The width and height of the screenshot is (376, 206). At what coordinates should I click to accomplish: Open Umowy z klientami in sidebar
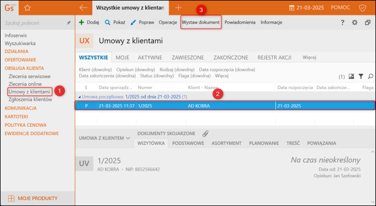(x=30, y=92)
